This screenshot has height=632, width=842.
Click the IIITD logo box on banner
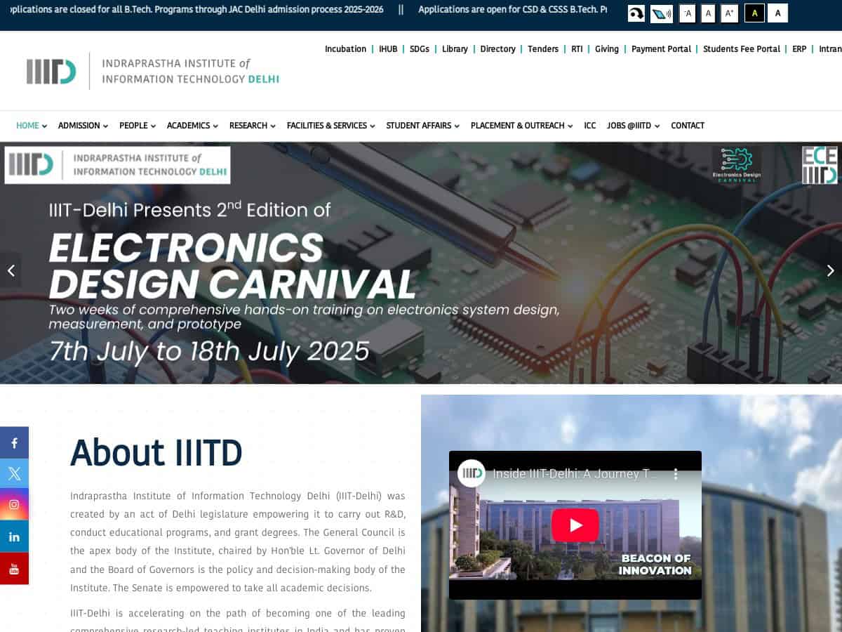pos(117,165)
